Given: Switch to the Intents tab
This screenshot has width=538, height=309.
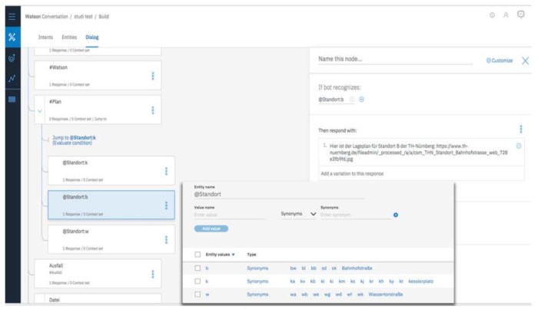Looking at the screenshot, I should (x=45, y=37).
